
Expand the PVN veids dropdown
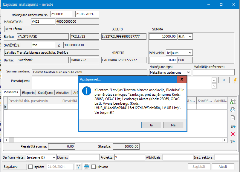click(179, 53)
